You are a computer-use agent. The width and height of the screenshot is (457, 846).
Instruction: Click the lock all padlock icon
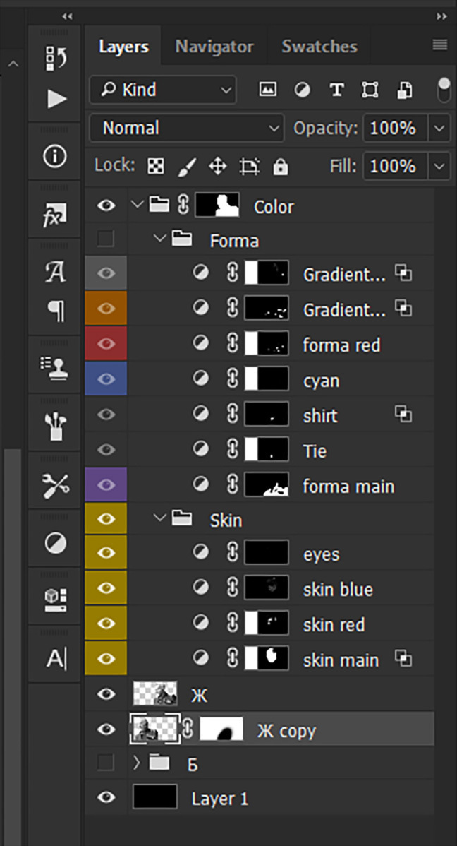point(281,167)
